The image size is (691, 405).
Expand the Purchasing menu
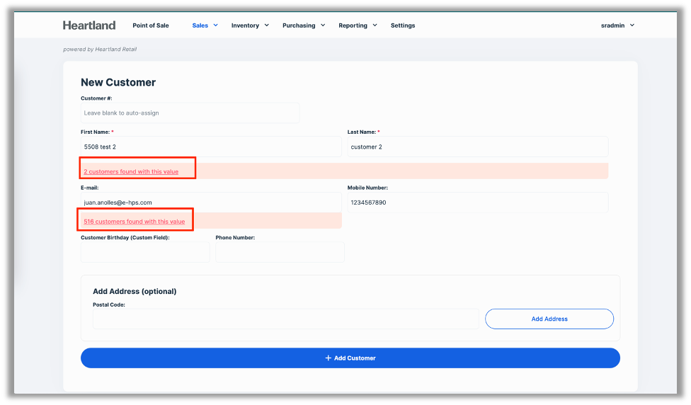(x=303, y=25)
